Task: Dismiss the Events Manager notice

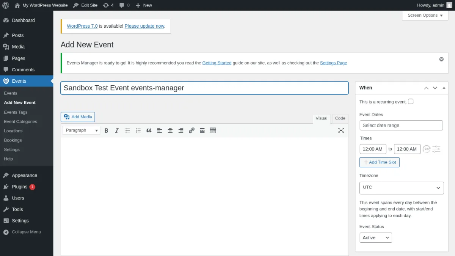Action: pyautogui.click(x=441, y=59)
